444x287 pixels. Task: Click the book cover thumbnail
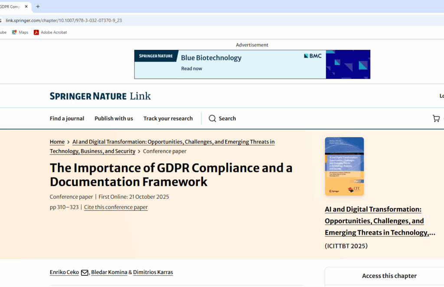pos(344,166)
